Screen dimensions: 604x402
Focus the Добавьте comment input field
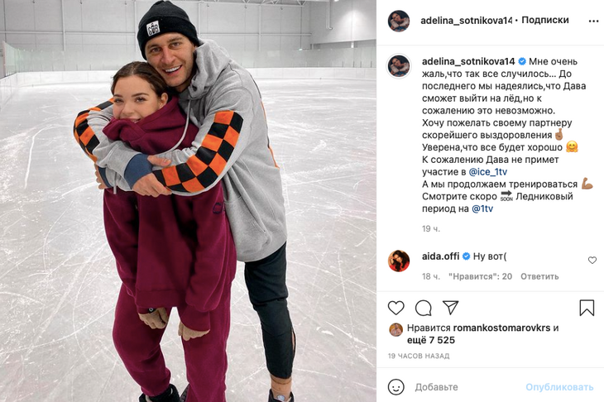click(x=466, y=387)
